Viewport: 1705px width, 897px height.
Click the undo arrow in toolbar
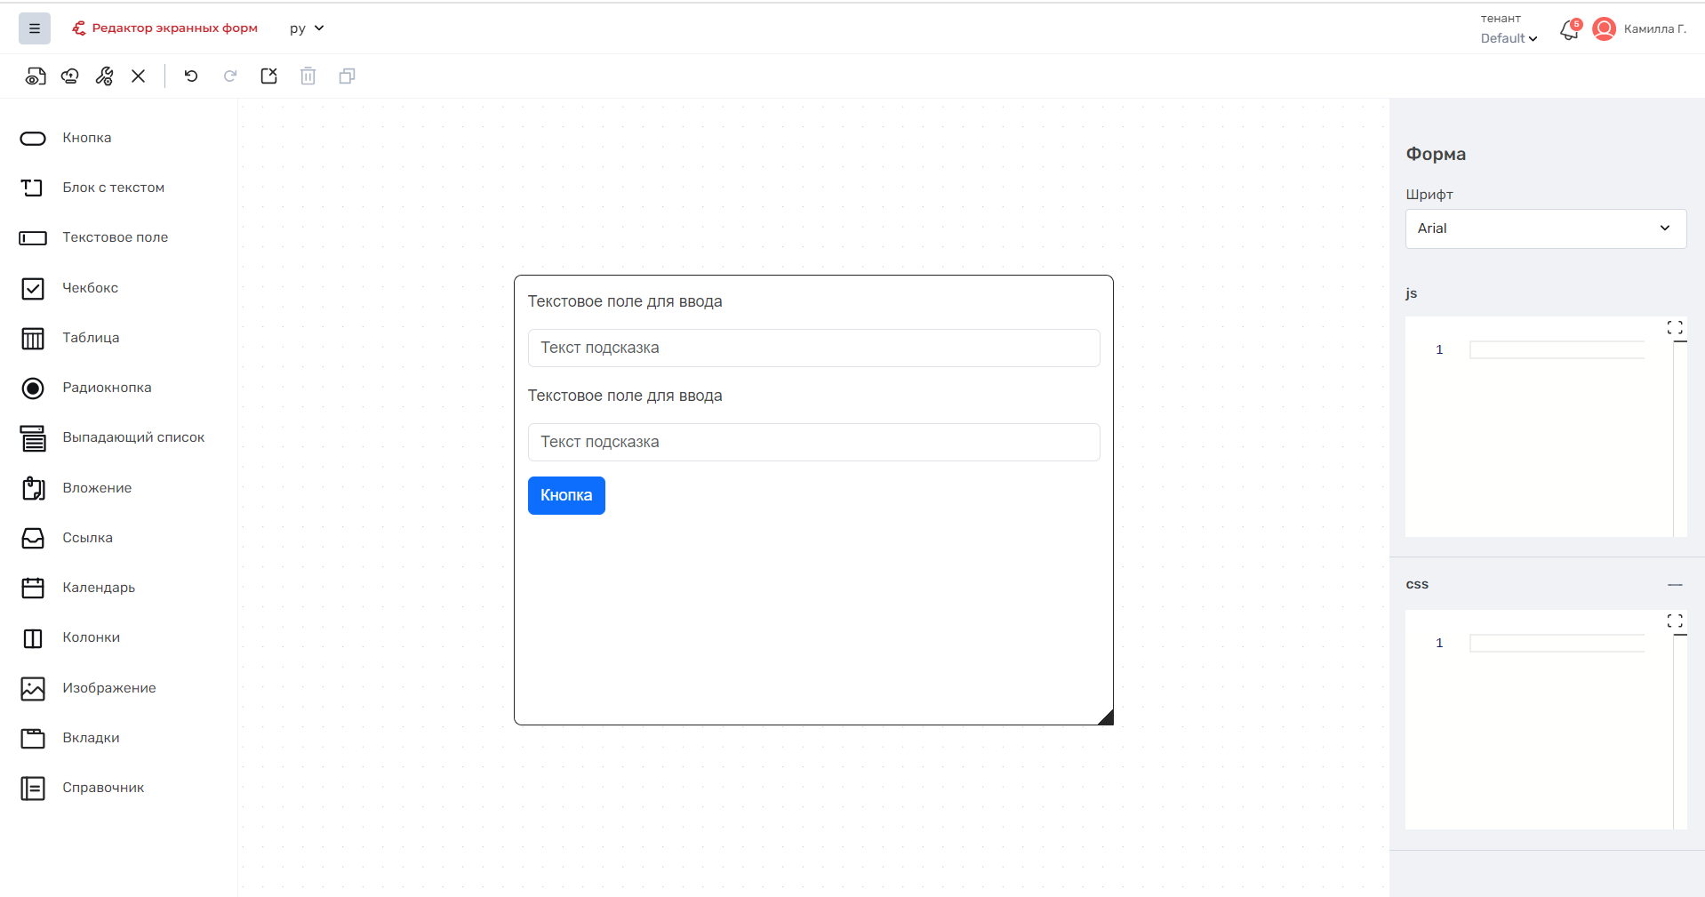191,76
